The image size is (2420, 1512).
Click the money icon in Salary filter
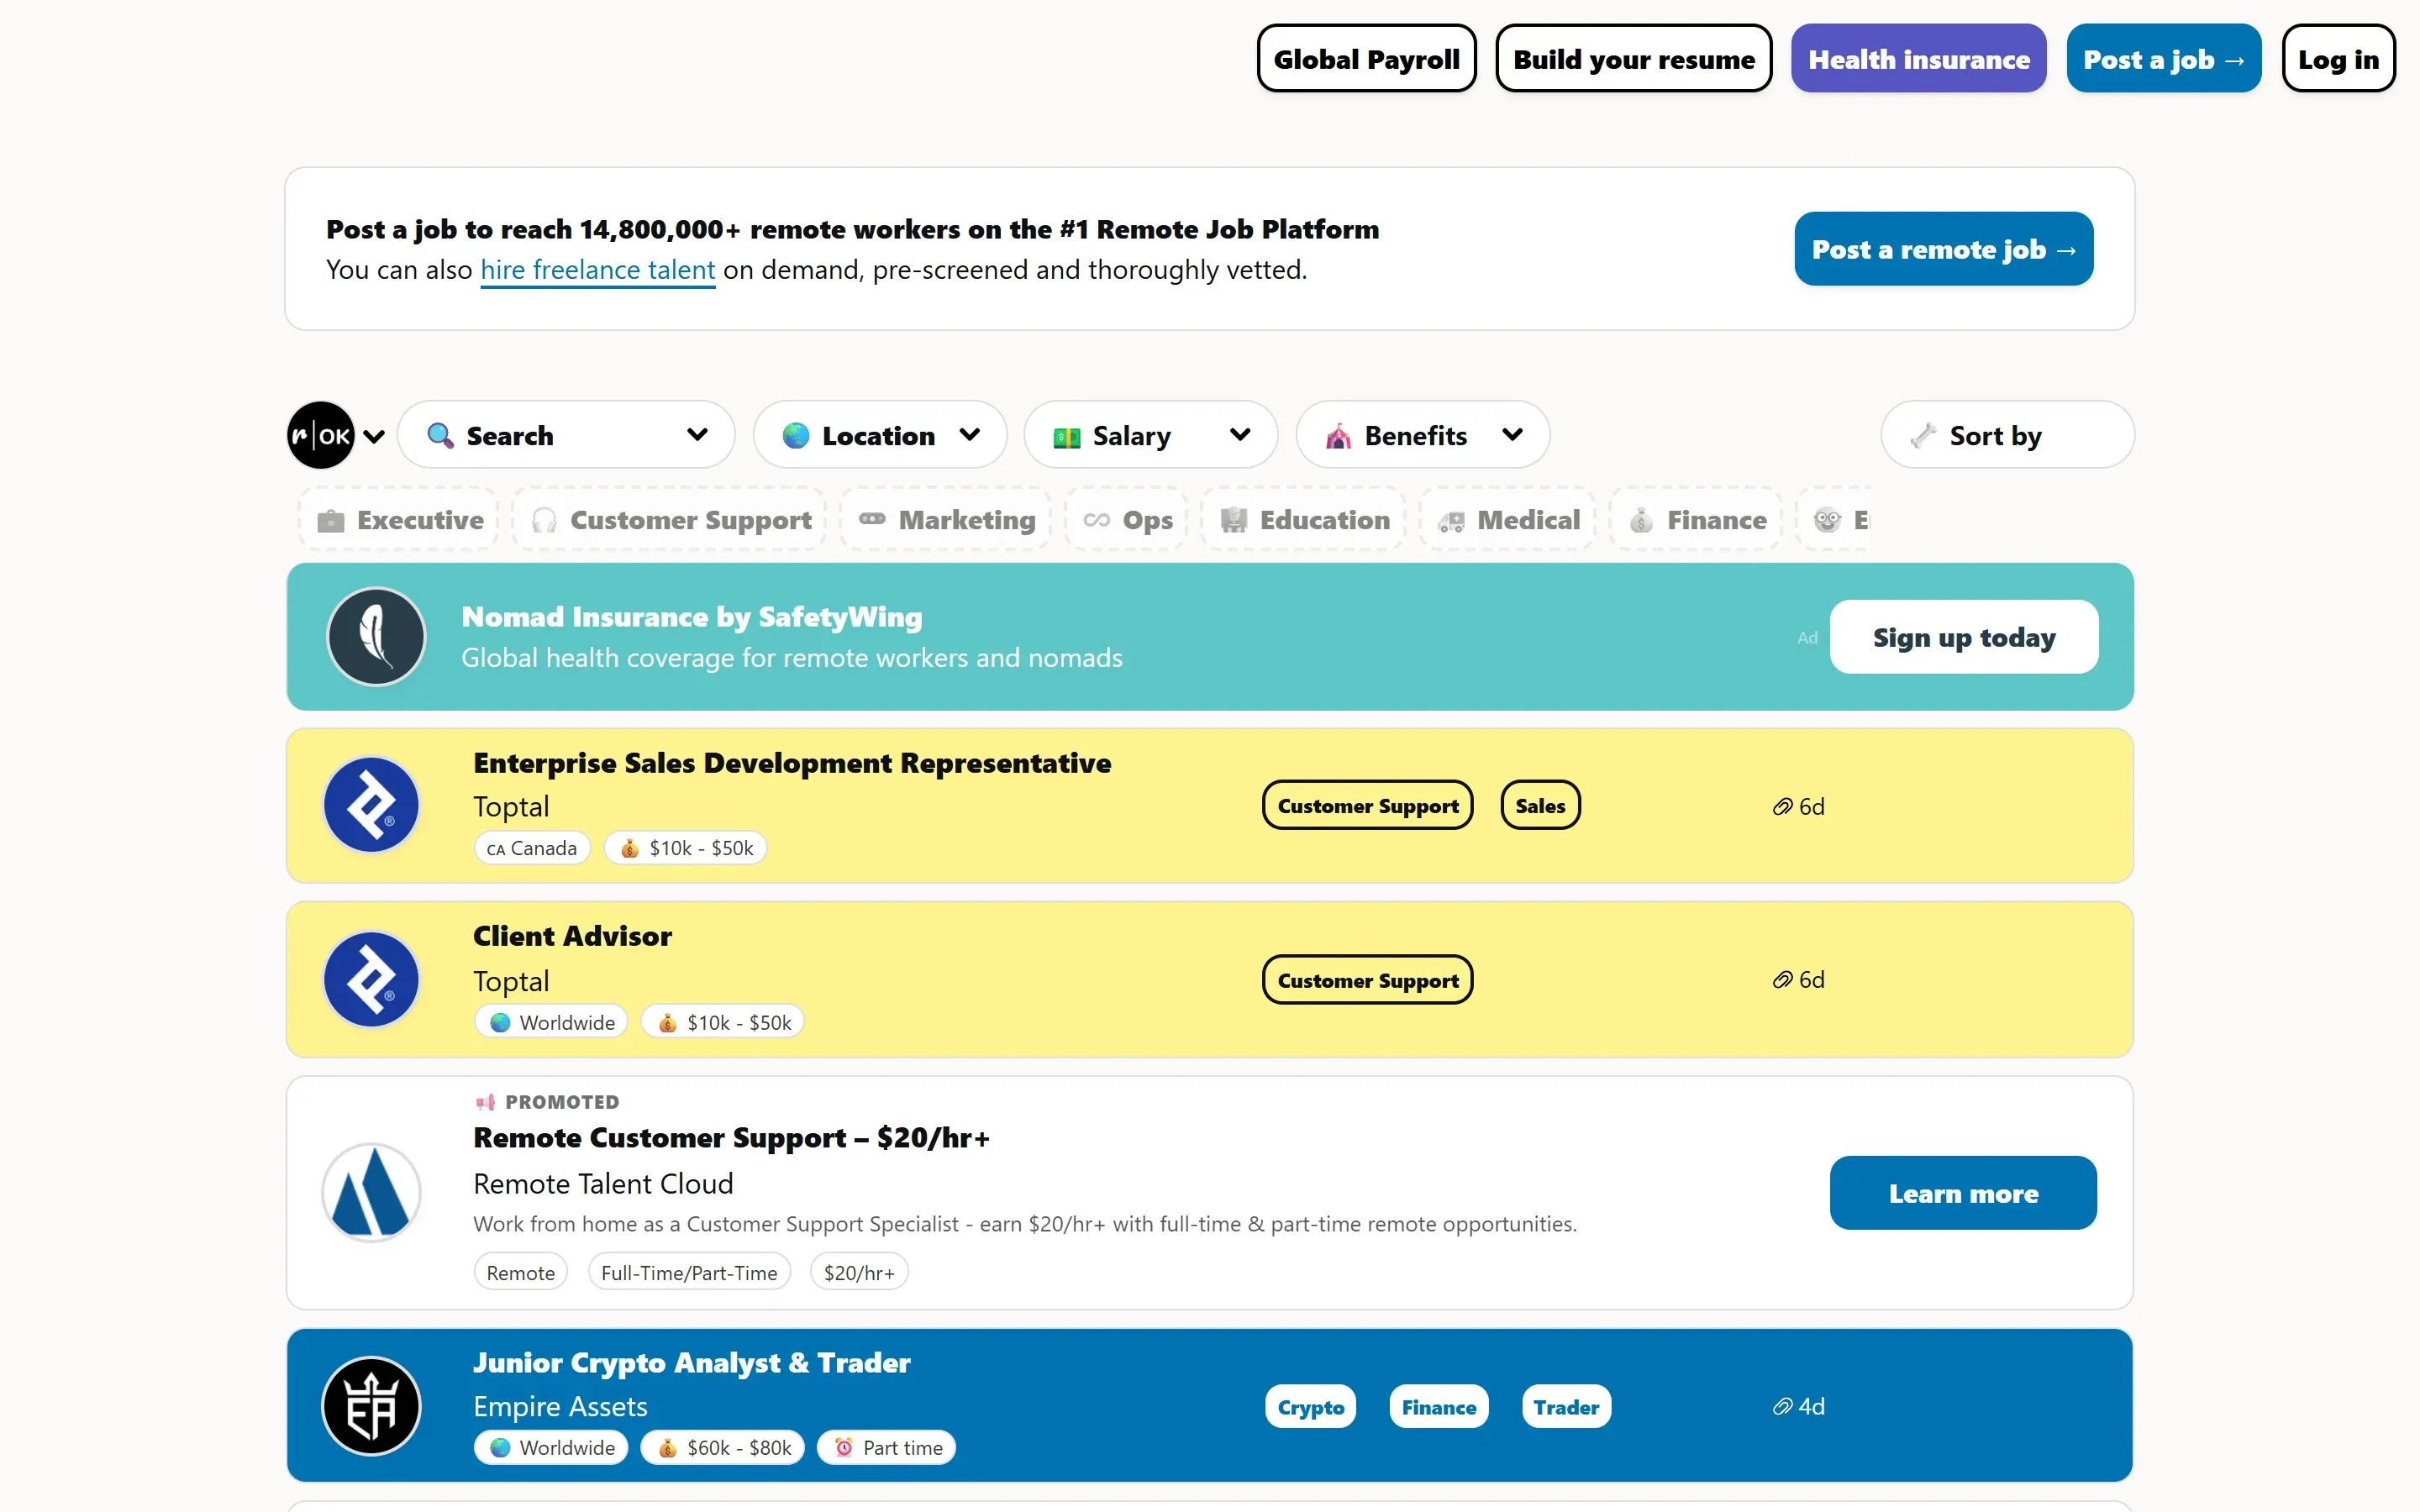click(1067, 436)
